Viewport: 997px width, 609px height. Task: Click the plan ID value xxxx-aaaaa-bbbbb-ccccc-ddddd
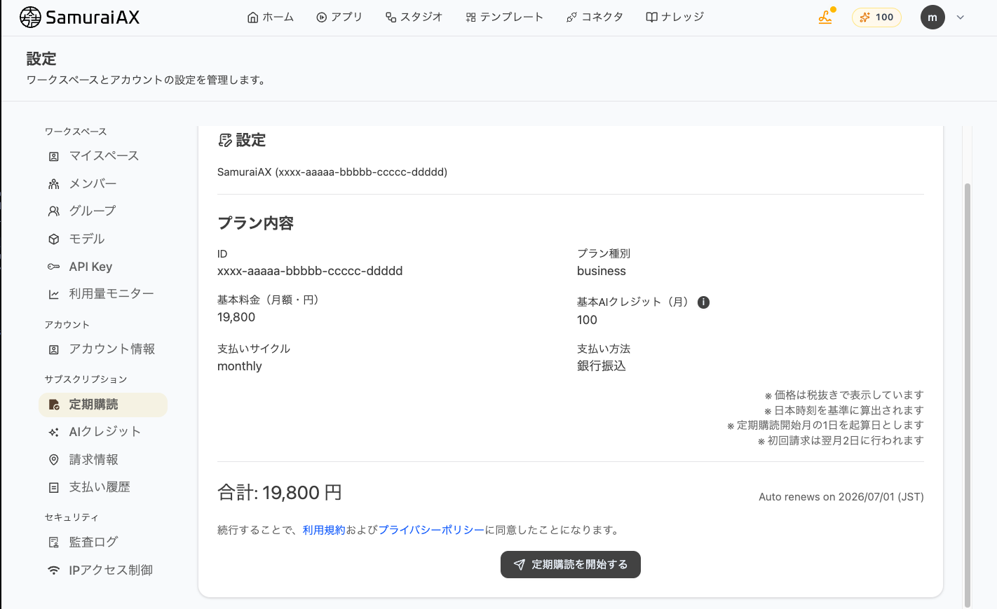[x=310, y=271]
